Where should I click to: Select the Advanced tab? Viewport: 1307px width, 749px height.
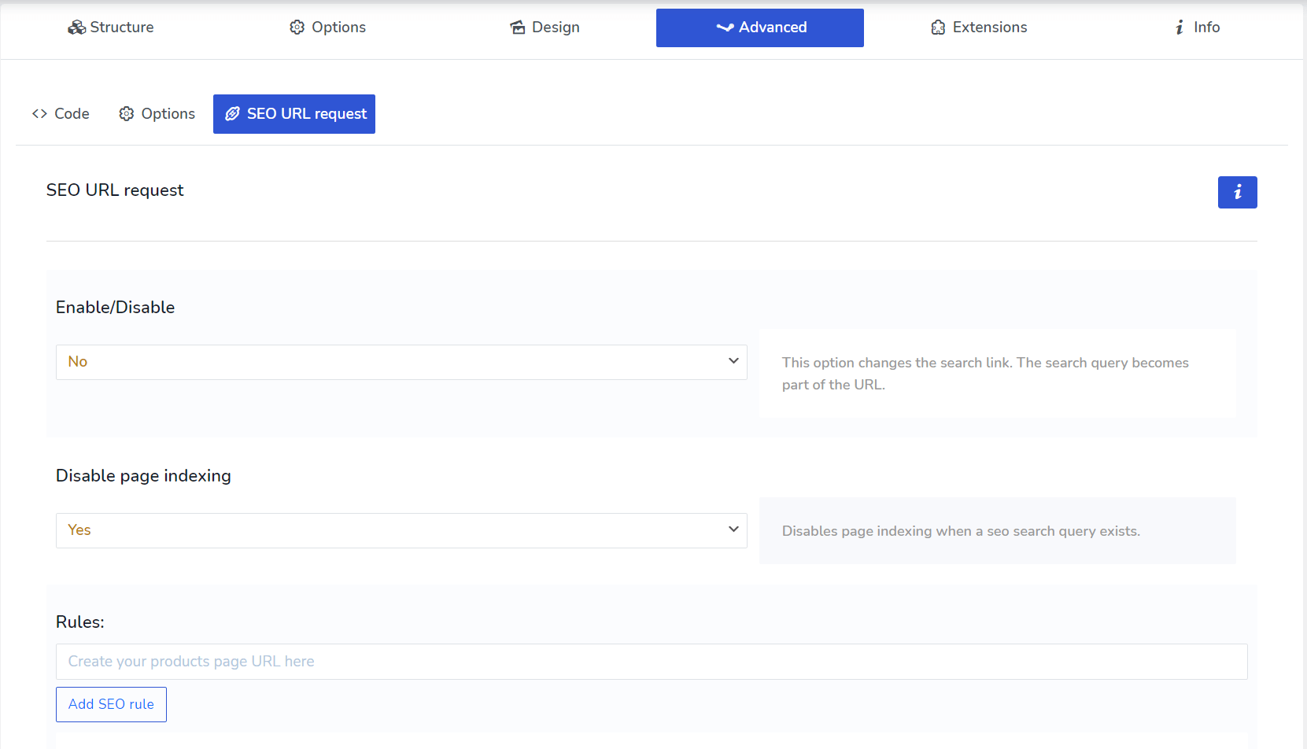(760, 28)
